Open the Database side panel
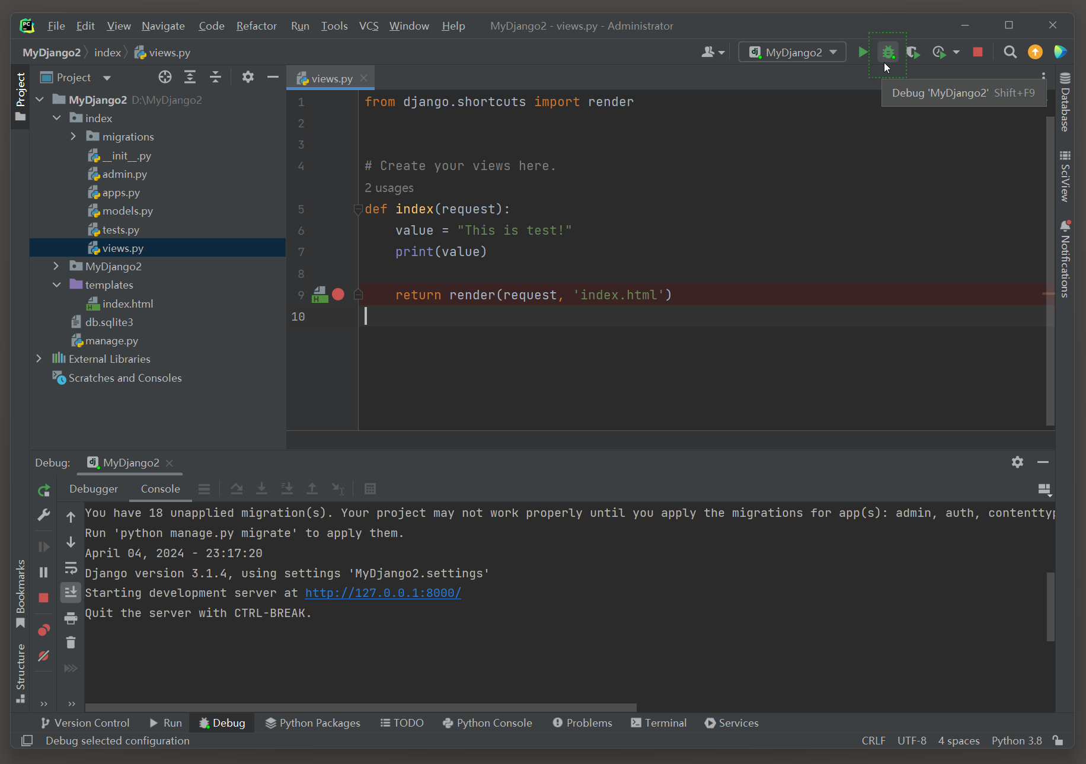Image resolution: width=1086 pixels, height=764 pixels. coord(1065,102)
